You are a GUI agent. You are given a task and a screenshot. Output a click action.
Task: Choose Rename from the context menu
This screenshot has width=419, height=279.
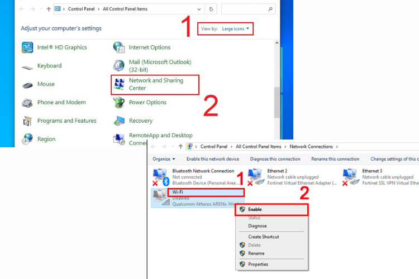(x=272, y=253)
